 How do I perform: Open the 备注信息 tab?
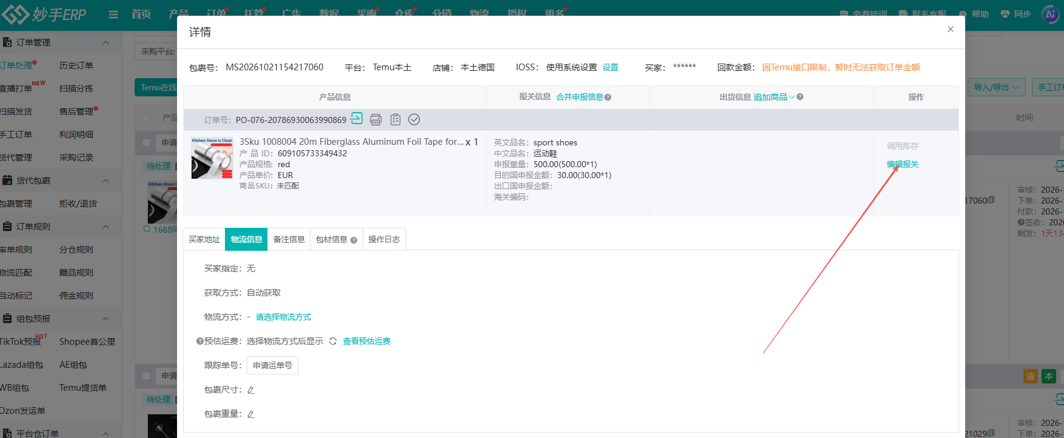click(x=289, y=239)
